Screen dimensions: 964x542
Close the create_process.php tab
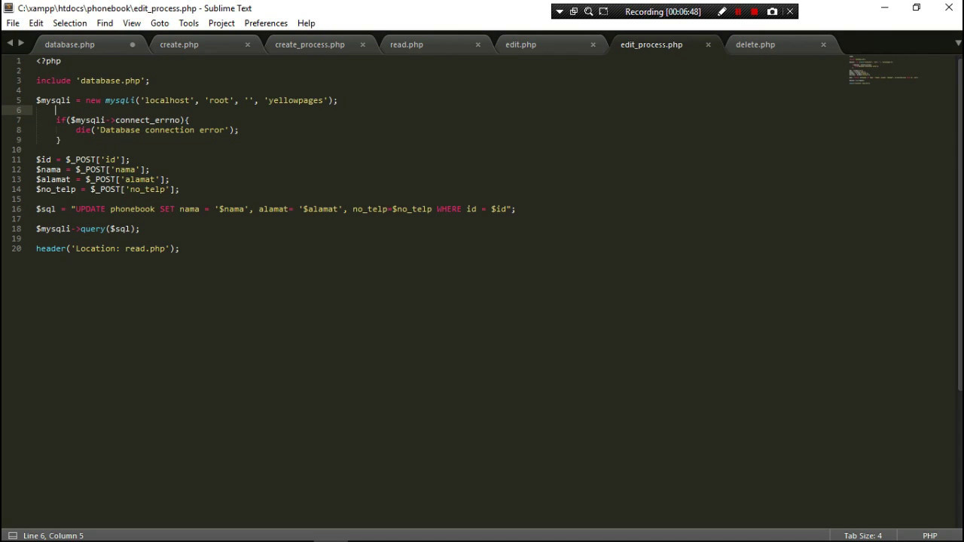pyautogui.click(x=362, y=44)
